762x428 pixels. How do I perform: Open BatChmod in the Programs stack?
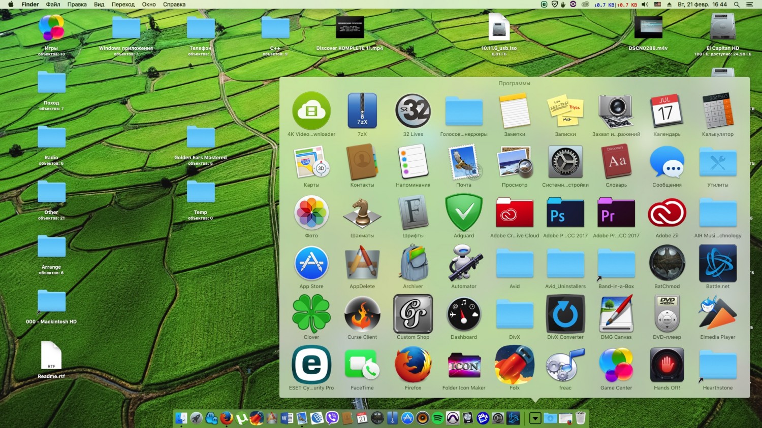point(667,263)
